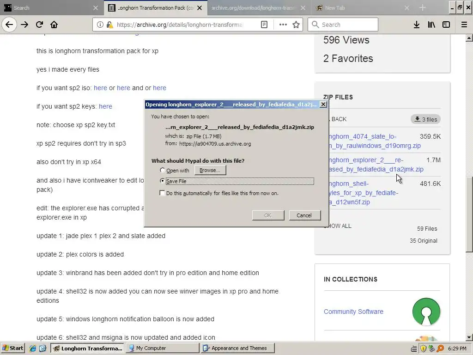The width and height of the screenshot is (473, 355).
Task: Toggle reader view icon
Action: click(x=264, y=24)
